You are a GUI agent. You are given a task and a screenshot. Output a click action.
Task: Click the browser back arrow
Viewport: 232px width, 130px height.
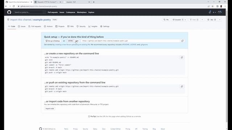pos(6,6)
